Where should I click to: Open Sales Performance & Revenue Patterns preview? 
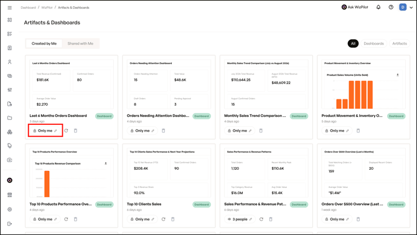(266, 173)
